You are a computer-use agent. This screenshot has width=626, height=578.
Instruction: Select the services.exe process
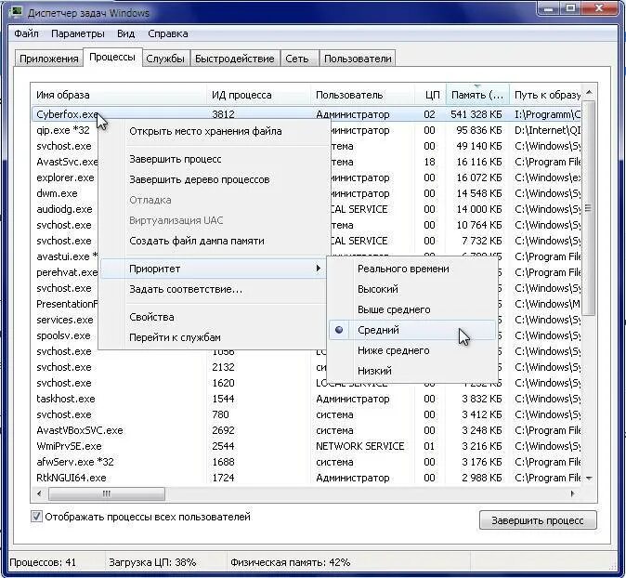pyautogui.click(x=65, y=320)
